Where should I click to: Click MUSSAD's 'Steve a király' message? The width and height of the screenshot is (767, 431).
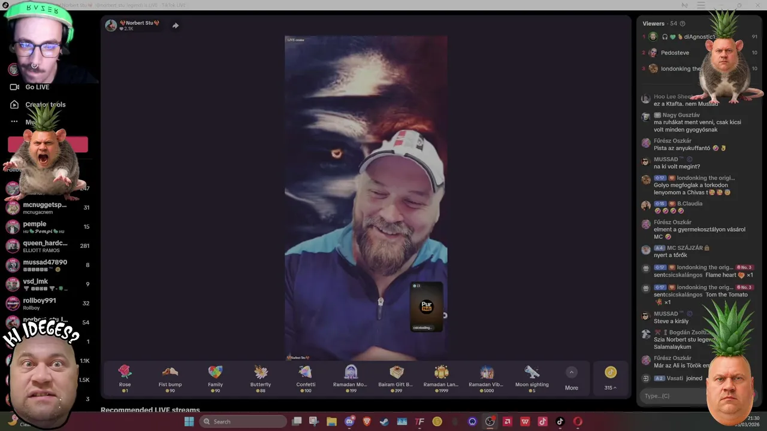(x=671, y=321)
